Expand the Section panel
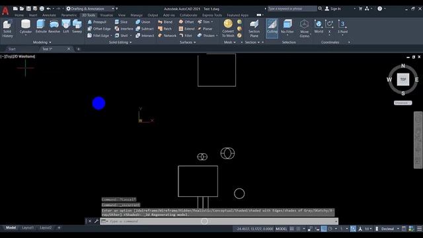The image size is (423, 238). point(252,42)
